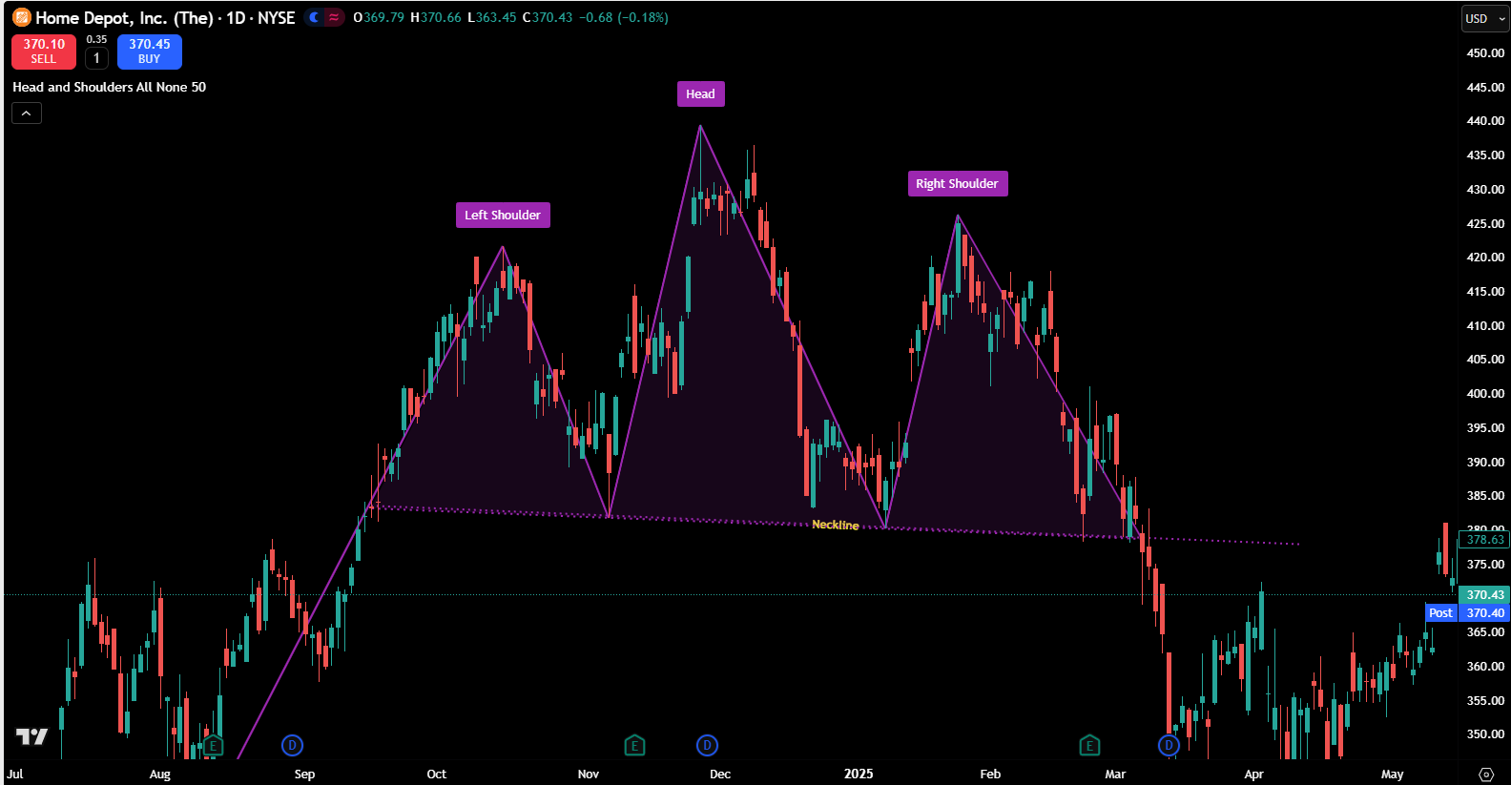This screenshot has width=1511, height=785.
Task: Click the TradingView logo in the chart corner
Action: [31, 736]
